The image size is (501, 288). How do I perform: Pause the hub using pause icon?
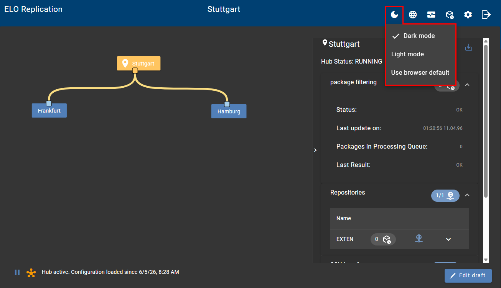(x=17, y=272)
